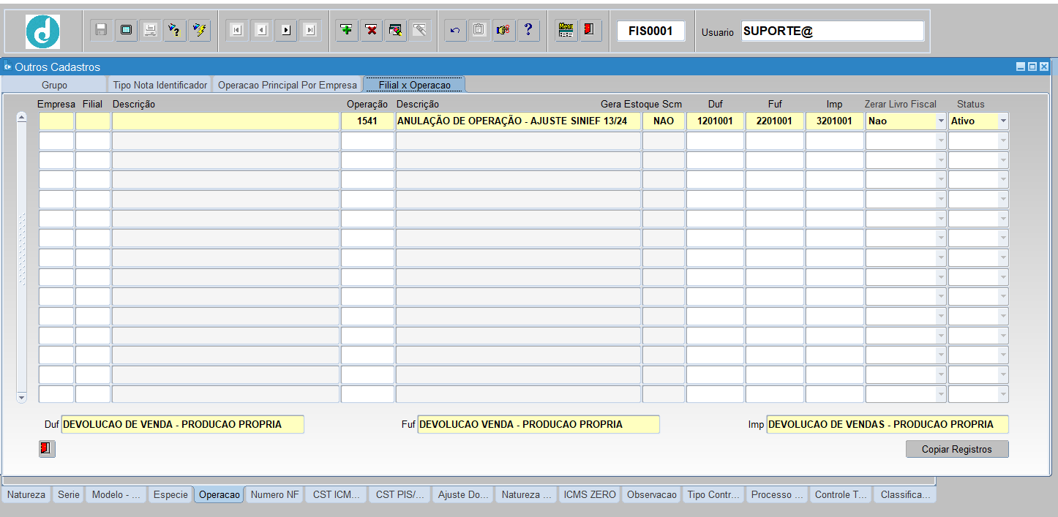1058x517 pixels.
Task: Click Fuf description 'DEVOLUCAO VENDA - PRODUCAO PROPRIA'
Action: tap(539, 424)
